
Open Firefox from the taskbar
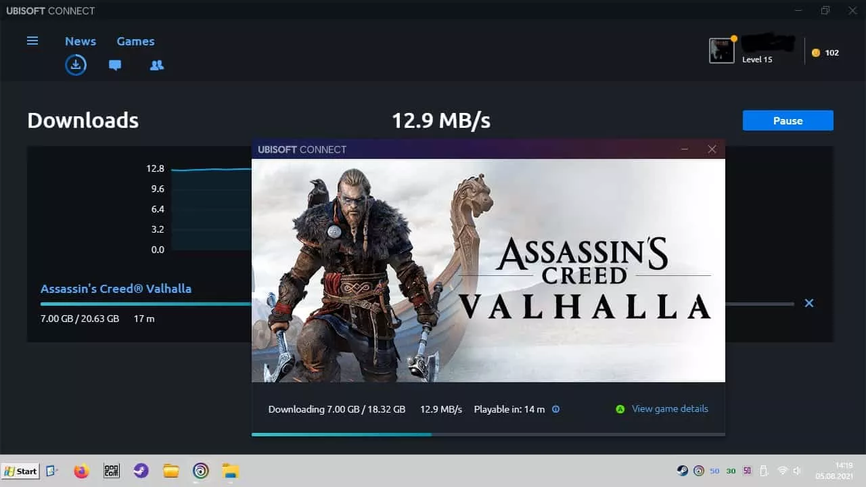coord(81,471)
